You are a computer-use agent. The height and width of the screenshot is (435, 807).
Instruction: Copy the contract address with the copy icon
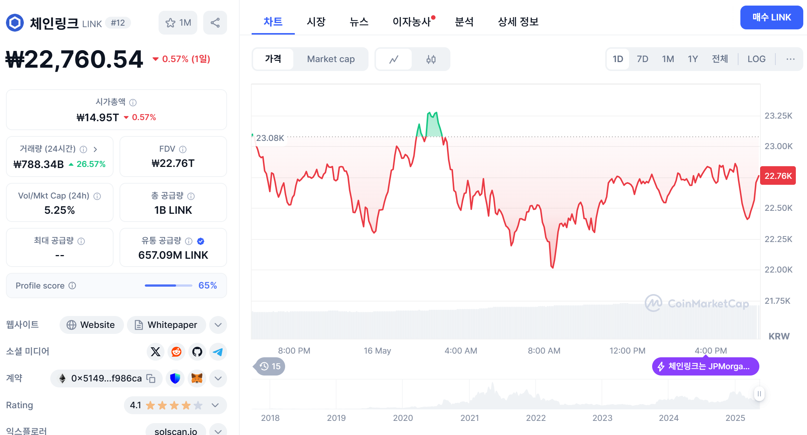point(150,378)
